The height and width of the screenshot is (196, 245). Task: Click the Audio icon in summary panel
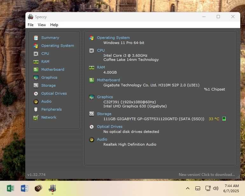tap(92, 140)
